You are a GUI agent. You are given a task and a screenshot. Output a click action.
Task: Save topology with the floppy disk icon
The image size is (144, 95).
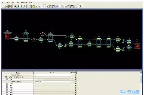tap(10, 6)
